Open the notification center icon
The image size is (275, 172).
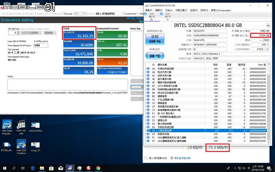269,168
